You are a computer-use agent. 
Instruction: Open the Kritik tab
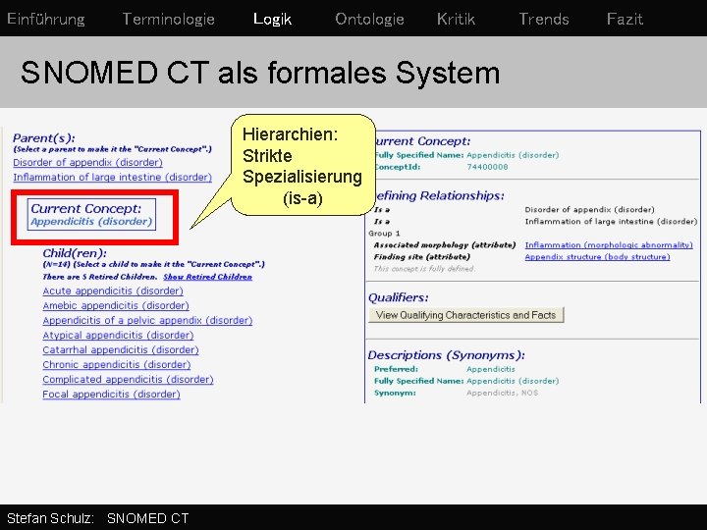click(456, 19)
